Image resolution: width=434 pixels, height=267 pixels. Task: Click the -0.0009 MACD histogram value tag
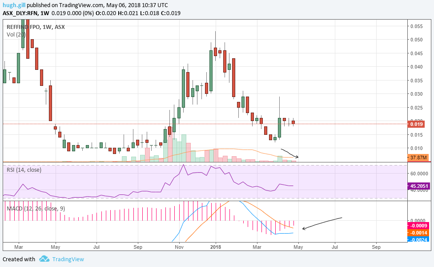418,226
